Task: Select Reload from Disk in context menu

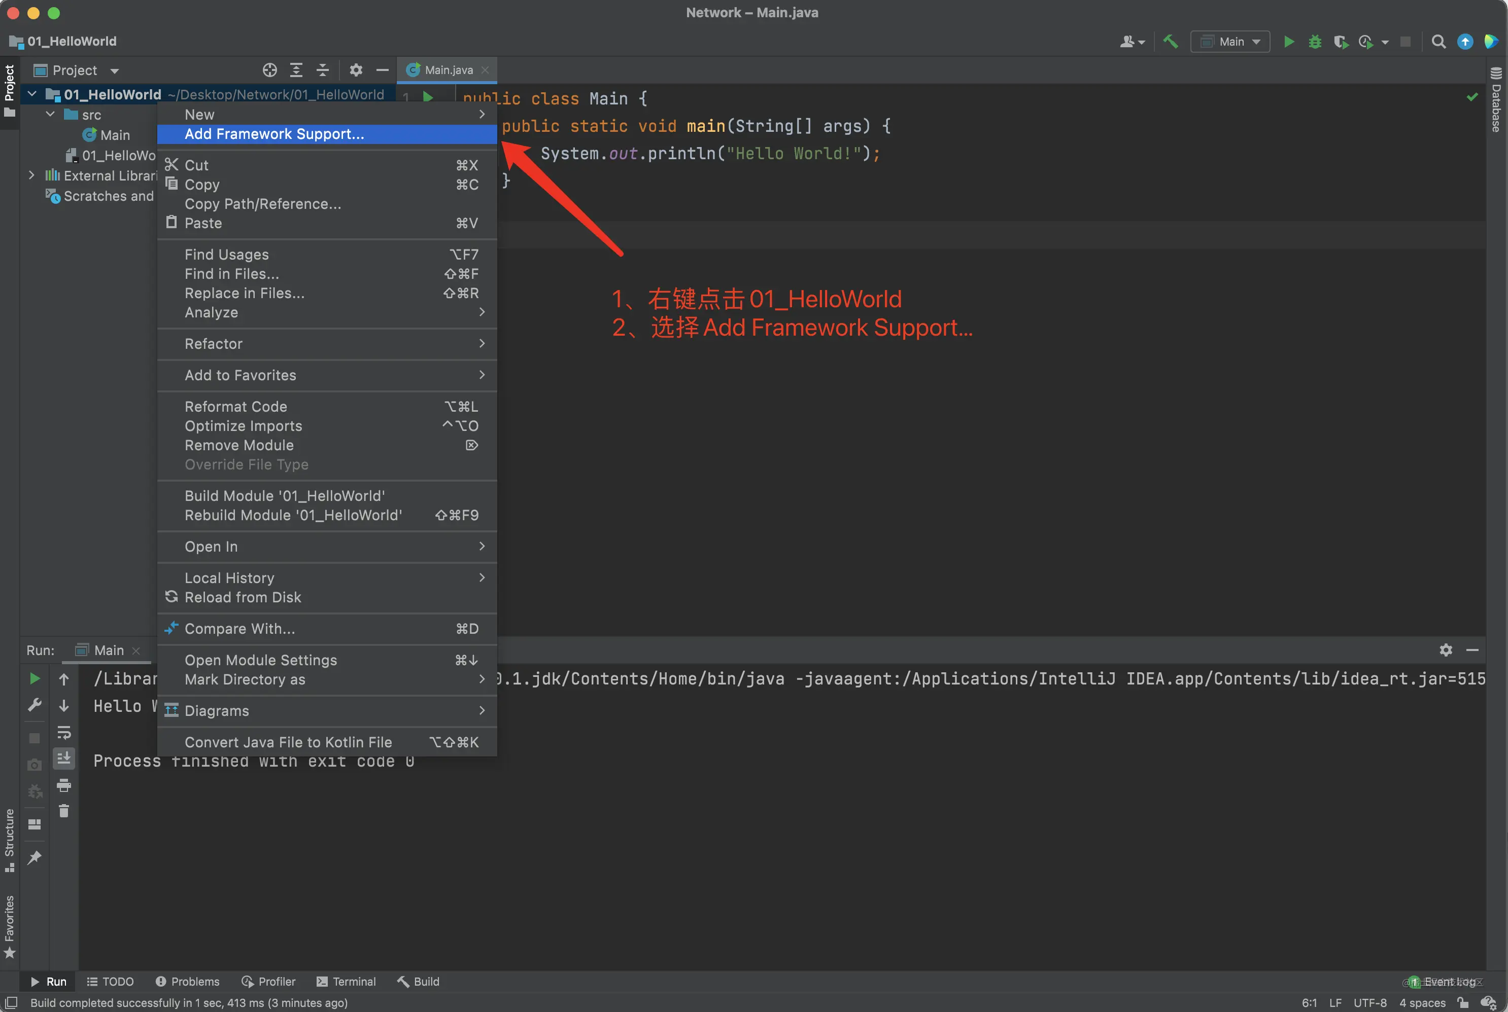Action: (327, 597)
